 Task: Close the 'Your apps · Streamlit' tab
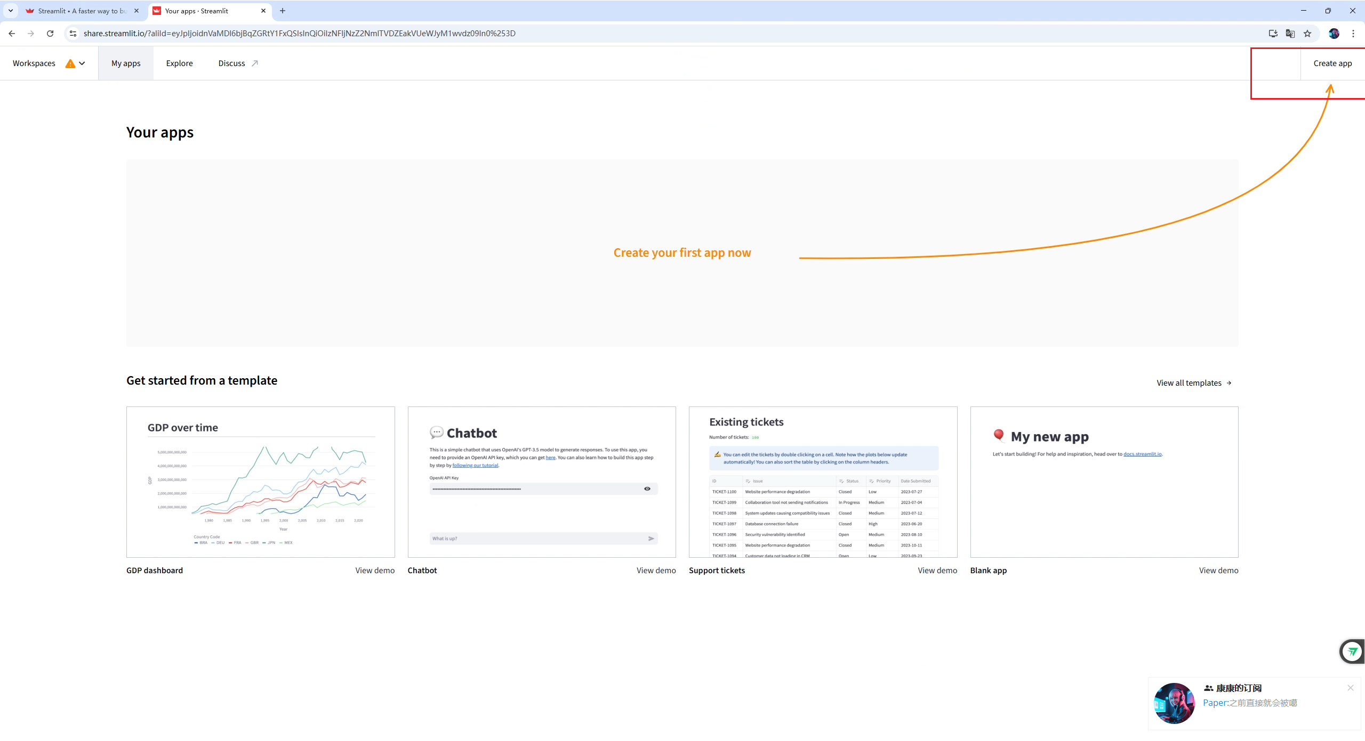click(263, 11)
